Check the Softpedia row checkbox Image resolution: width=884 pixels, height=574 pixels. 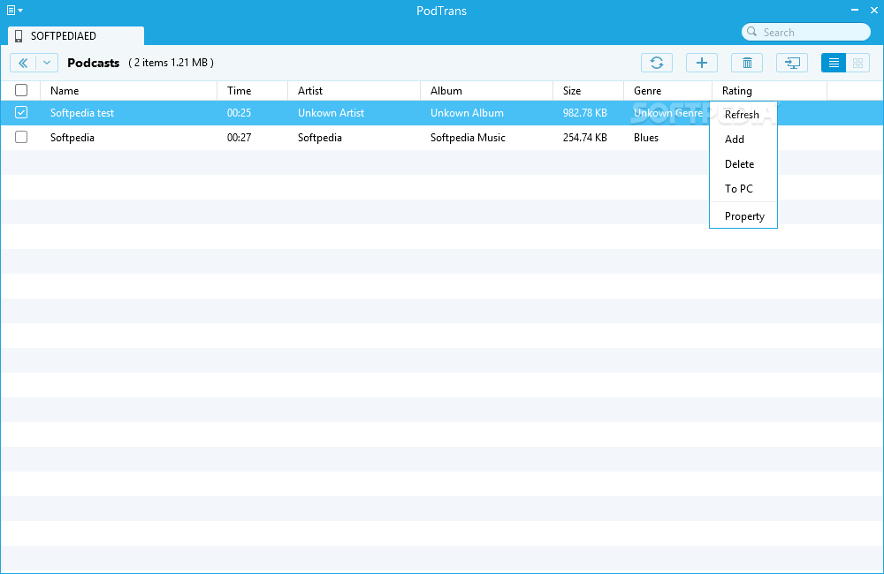coord(21,137)
